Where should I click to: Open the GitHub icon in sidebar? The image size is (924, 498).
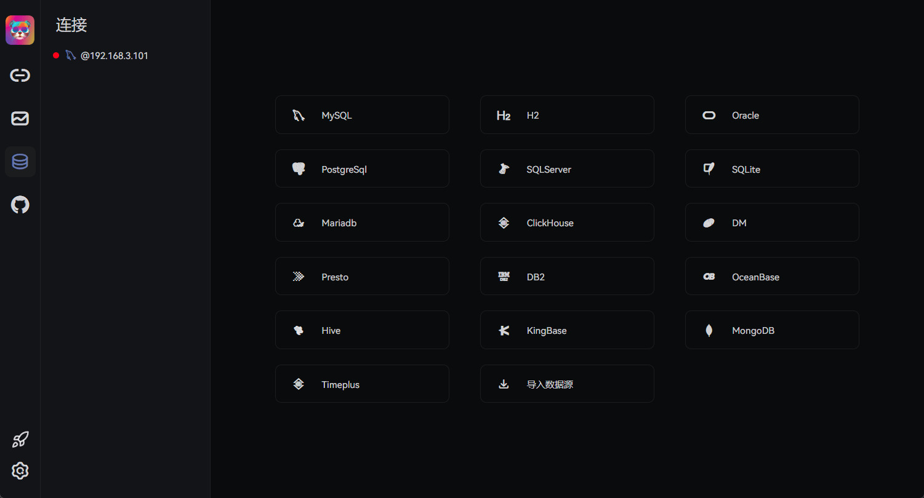point(20,205)
